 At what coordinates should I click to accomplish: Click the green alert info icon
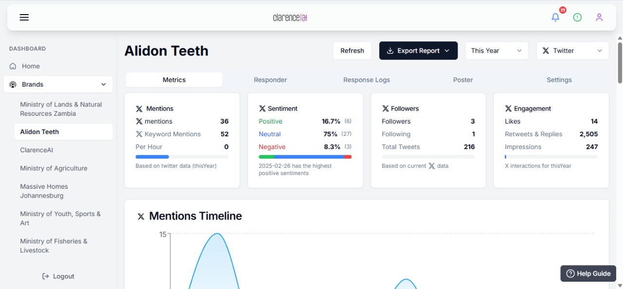(577, 18)
